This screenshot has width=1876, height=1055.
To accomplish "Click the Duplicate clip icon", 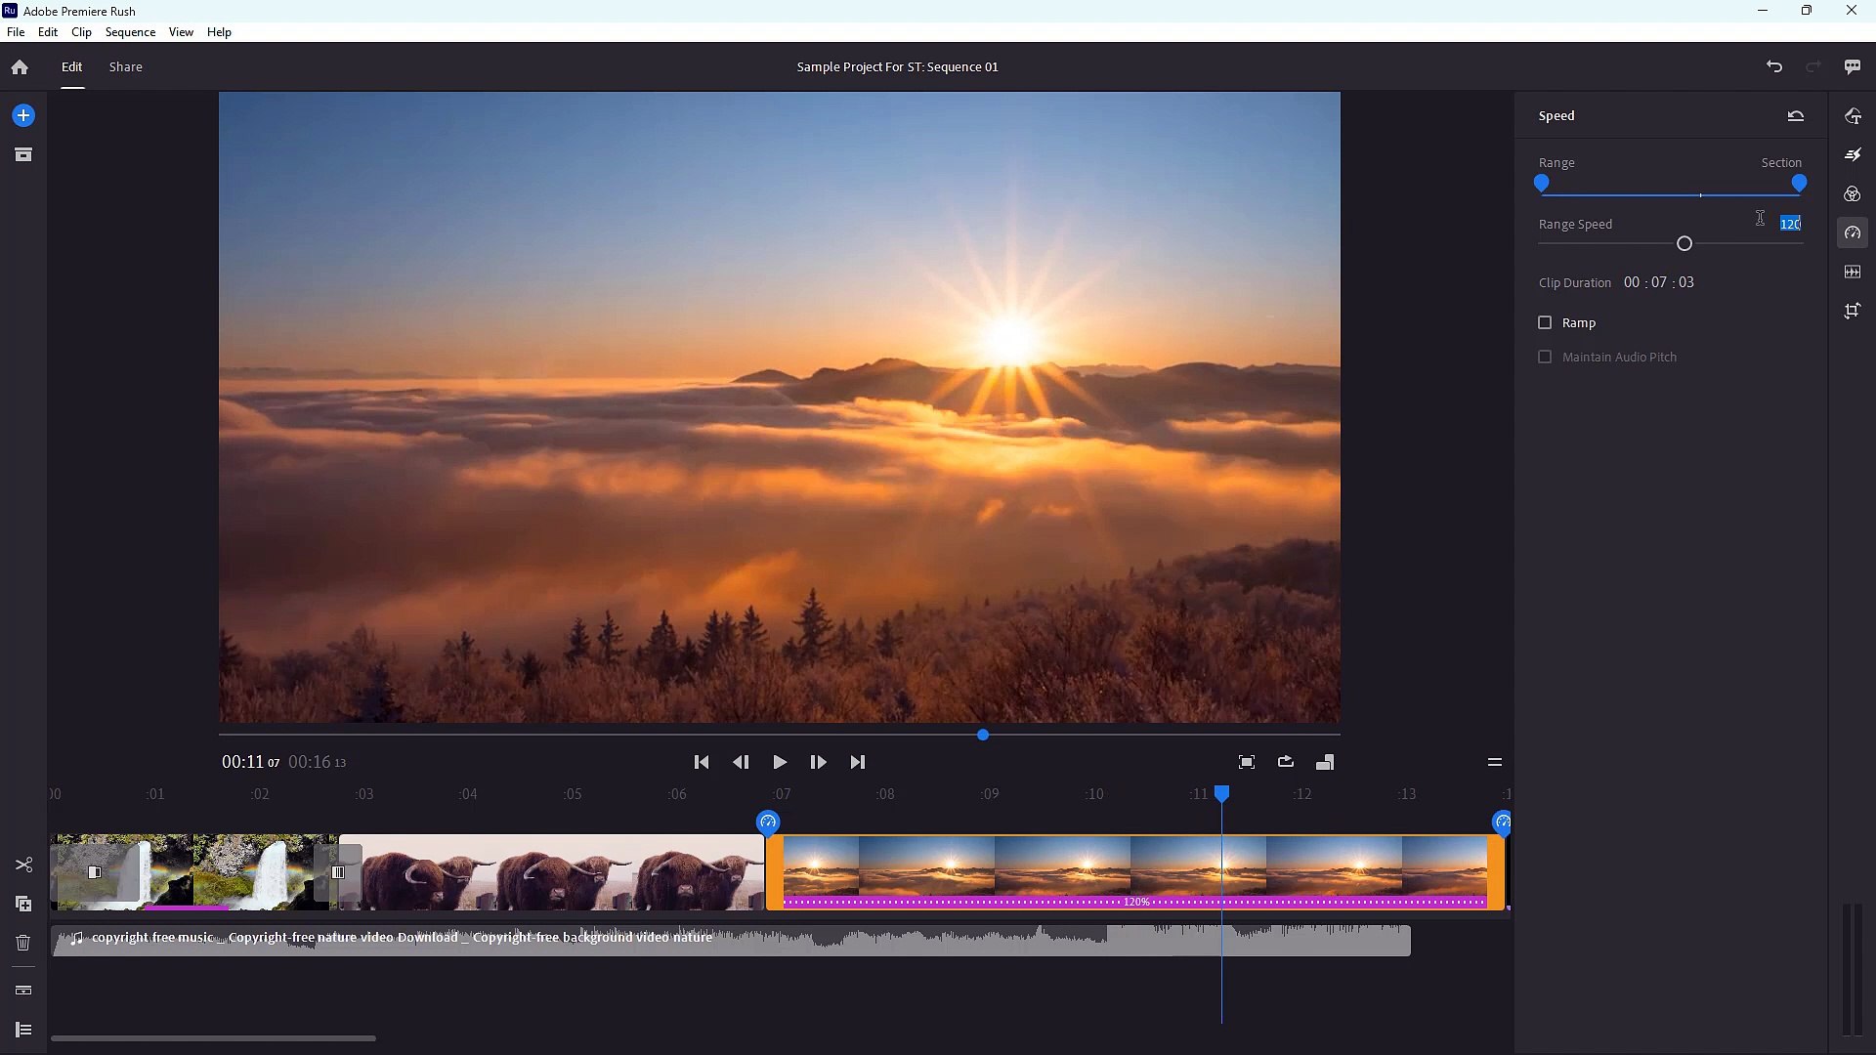I will point(23,904).
